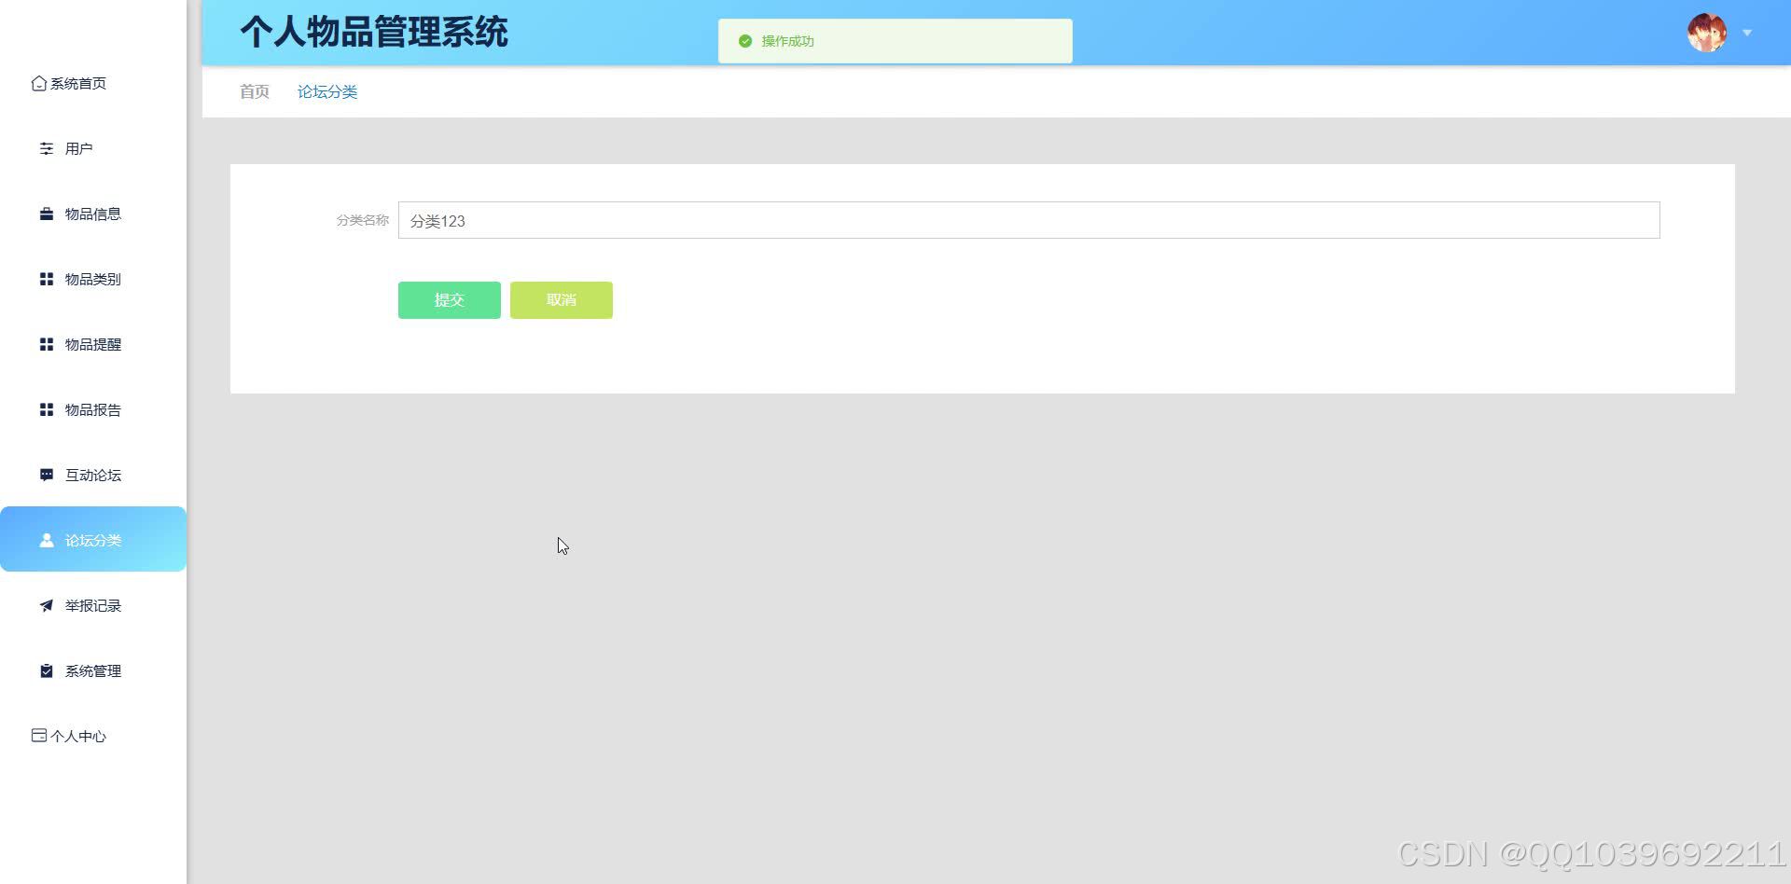The height and width of the screenshot is (884, 1791).
Task: Open 物品信息 menu item
Action: coord(93,214)
